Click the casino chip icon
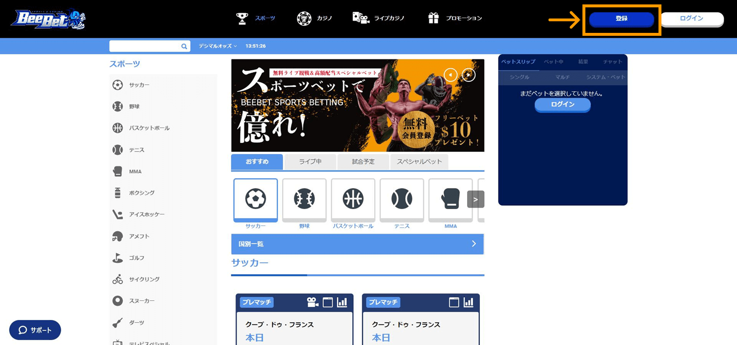This screenshot has width=737, height=345. tap(304, 19)
